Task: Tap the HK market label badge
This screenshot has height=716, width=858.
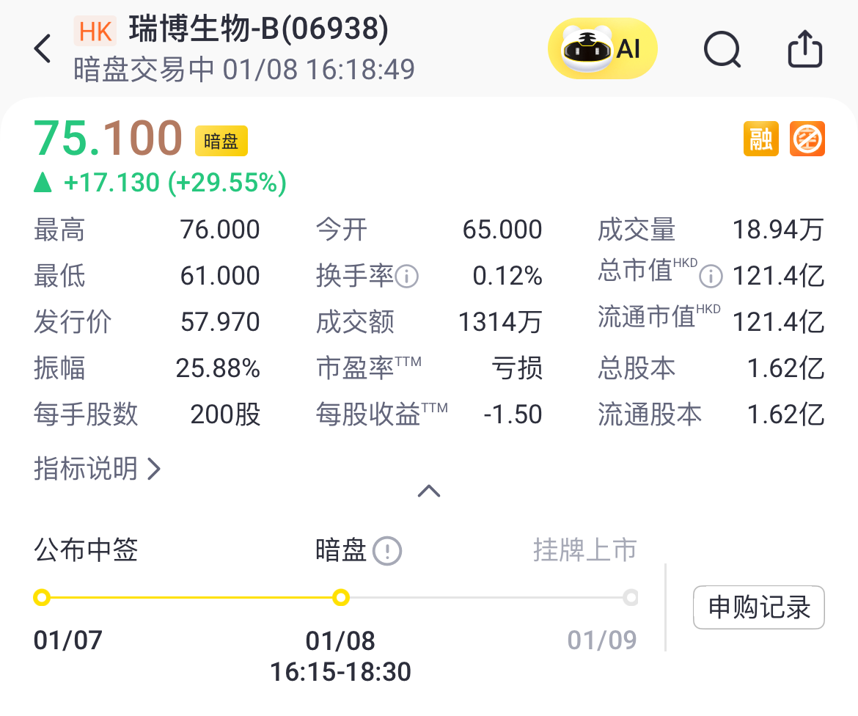Action: (95, 31)
